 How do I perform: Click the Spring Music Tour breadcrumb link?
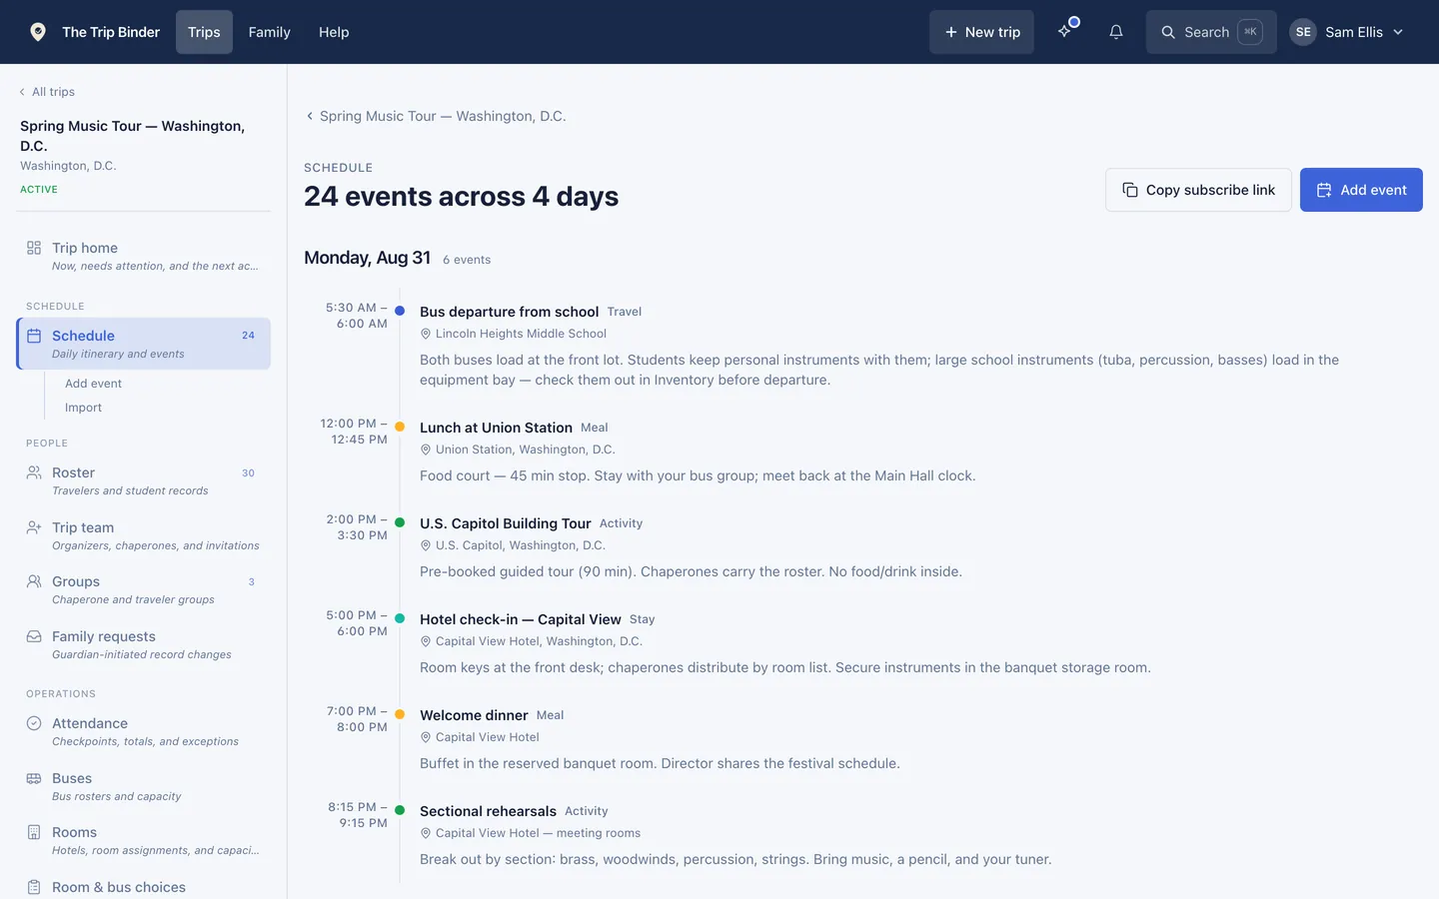pos(436,116)
